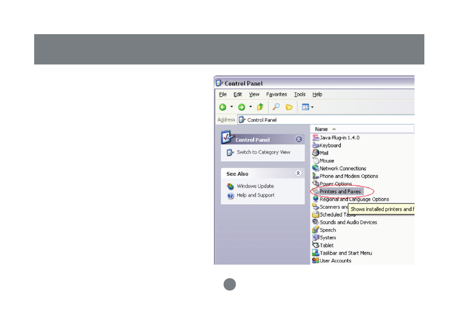Select the User Accounts icon
This screenshot has height=319, width=459.
pos(316,260)
